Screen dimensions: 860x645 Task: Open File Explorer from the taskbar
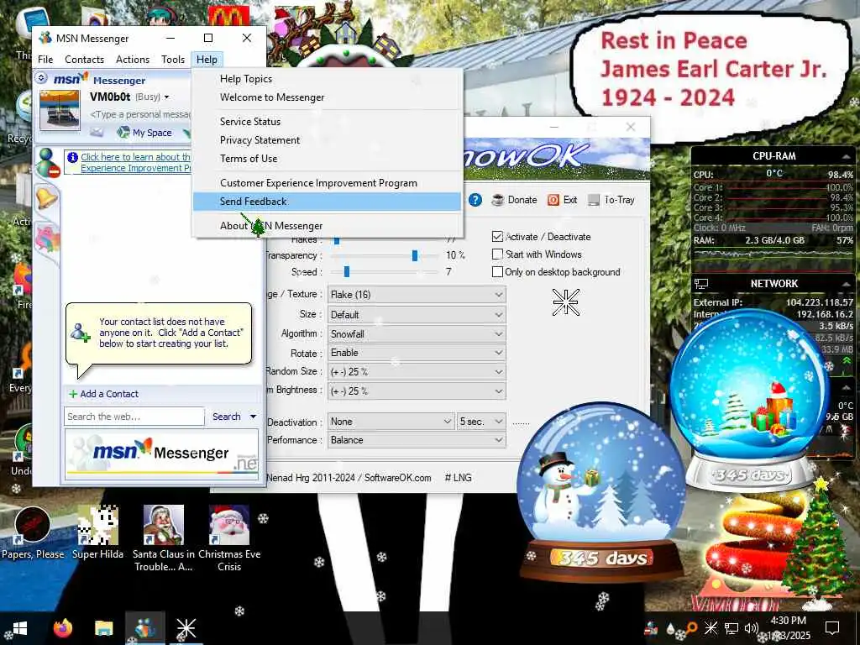[x=103, y=628]
